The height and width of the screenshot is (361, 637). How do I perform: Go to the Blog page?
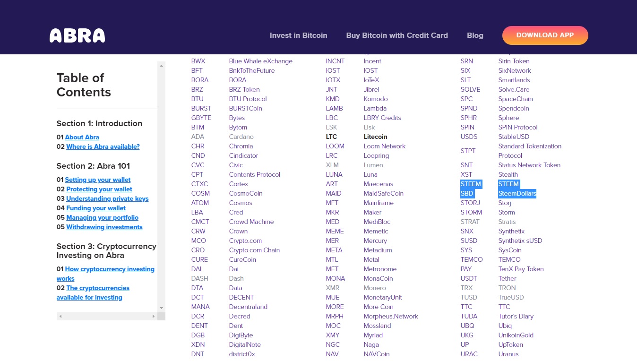tap(475, 35)
